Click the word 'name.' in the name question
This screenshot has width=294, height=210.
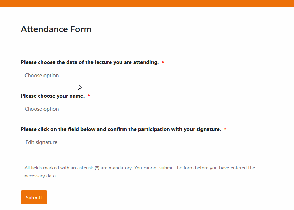click(x=77, y=96)
